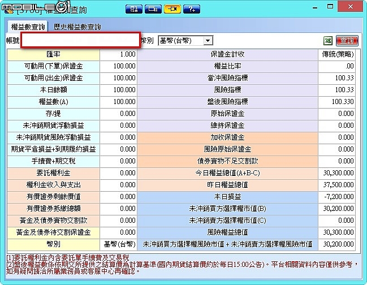
Task: Select 期貨平倉損益+到期履約損益 label
Action: [x=54, y=149]
